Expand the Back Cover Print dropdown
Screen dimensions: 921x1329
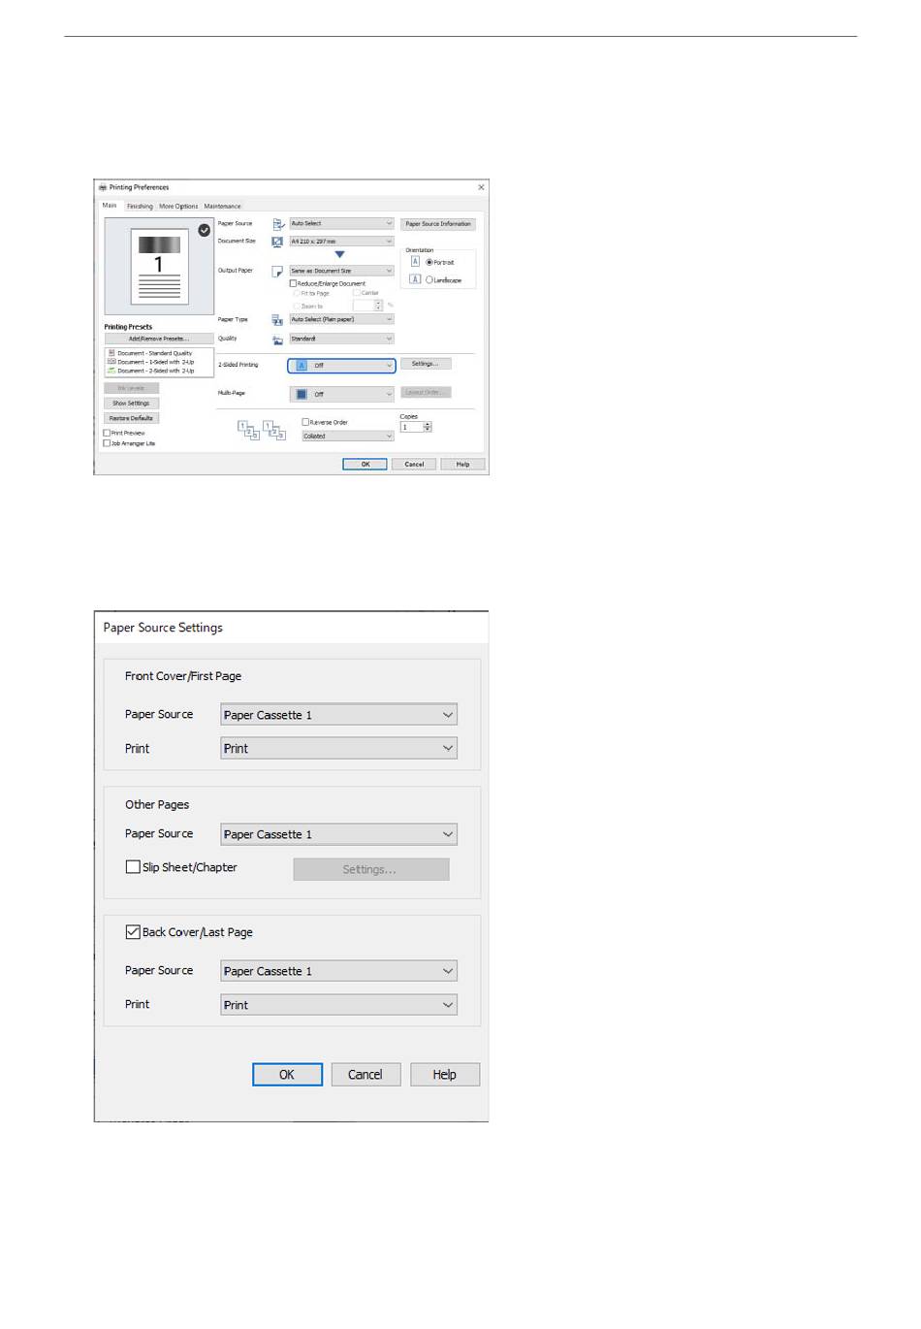coord(338,1005)
